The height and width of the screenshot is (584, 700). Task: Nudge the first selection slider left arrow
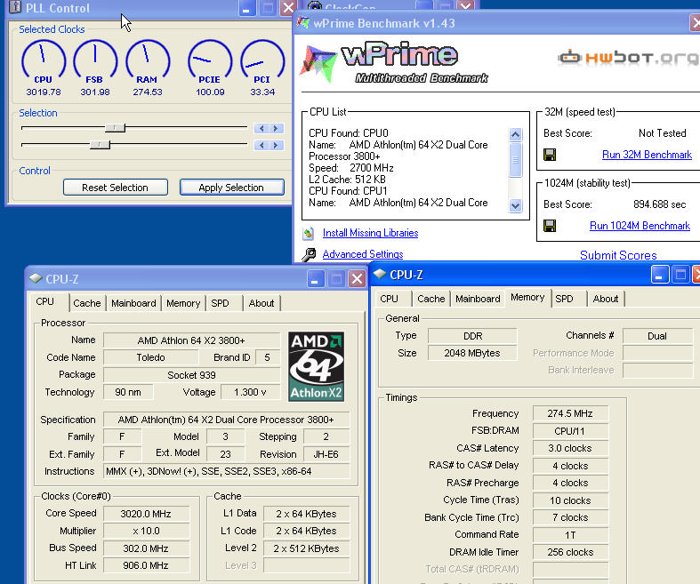261,129
